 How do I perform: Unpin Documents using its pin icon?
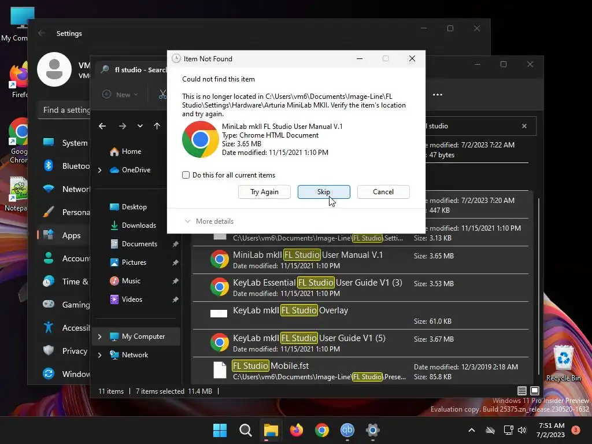[176, 245]
